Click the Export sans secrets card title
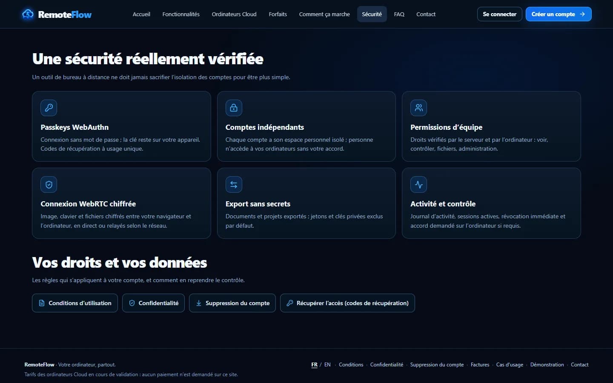 point(258,204)
